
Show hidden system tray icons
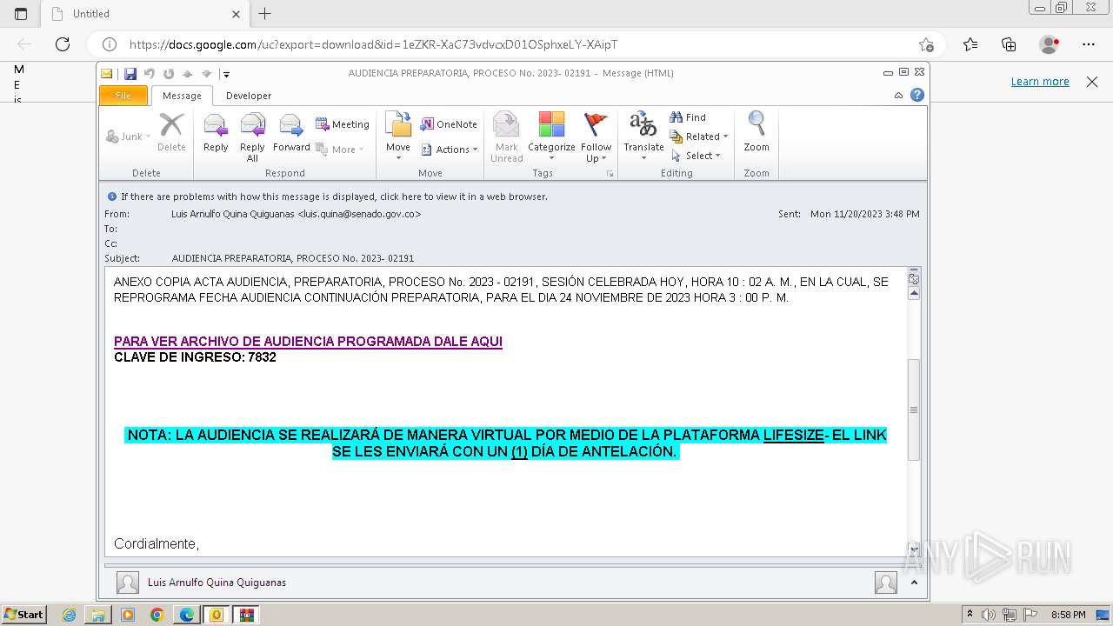pos(970,615)
